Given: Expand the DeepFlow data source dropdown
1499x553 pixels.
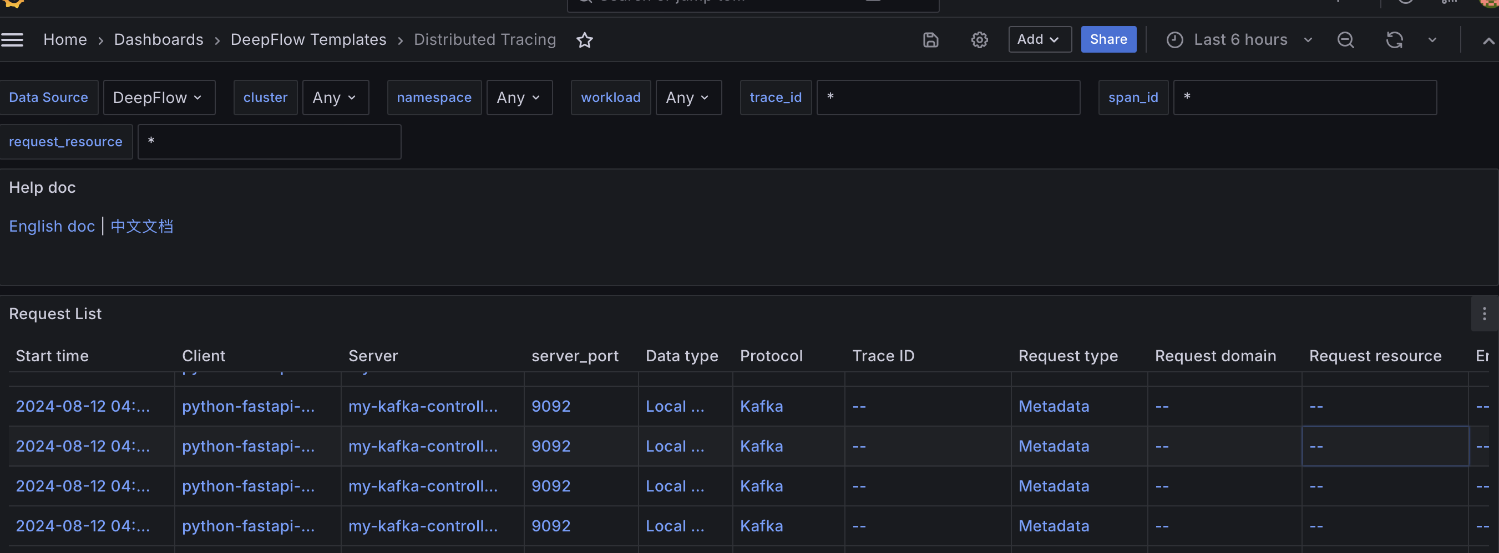Looking at the screenshot, I should (159, 97).
